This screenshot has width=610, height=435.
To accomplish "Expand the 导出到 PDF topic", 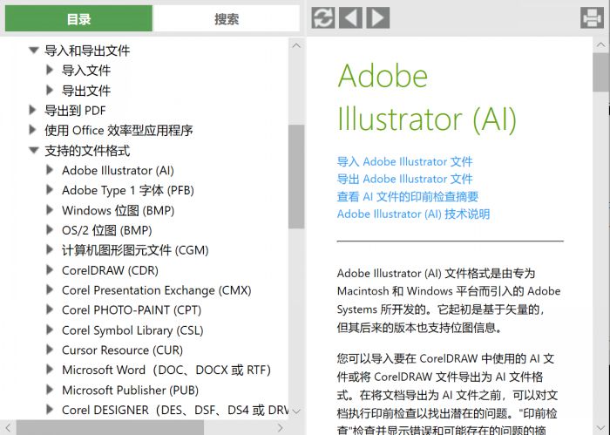I will [33, 110].
